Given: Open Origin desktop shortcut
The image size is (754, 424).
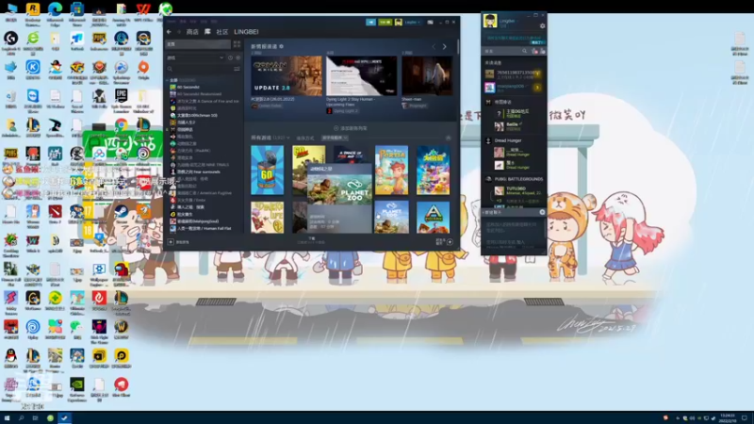Looking at the screenshot, I should pyautogui.click(x=143, y=68).
